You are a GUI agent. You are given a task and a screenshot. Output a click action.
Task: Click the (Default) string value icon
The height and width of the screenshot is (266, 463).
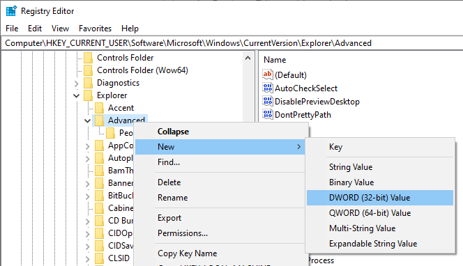(x=268, y=75)
